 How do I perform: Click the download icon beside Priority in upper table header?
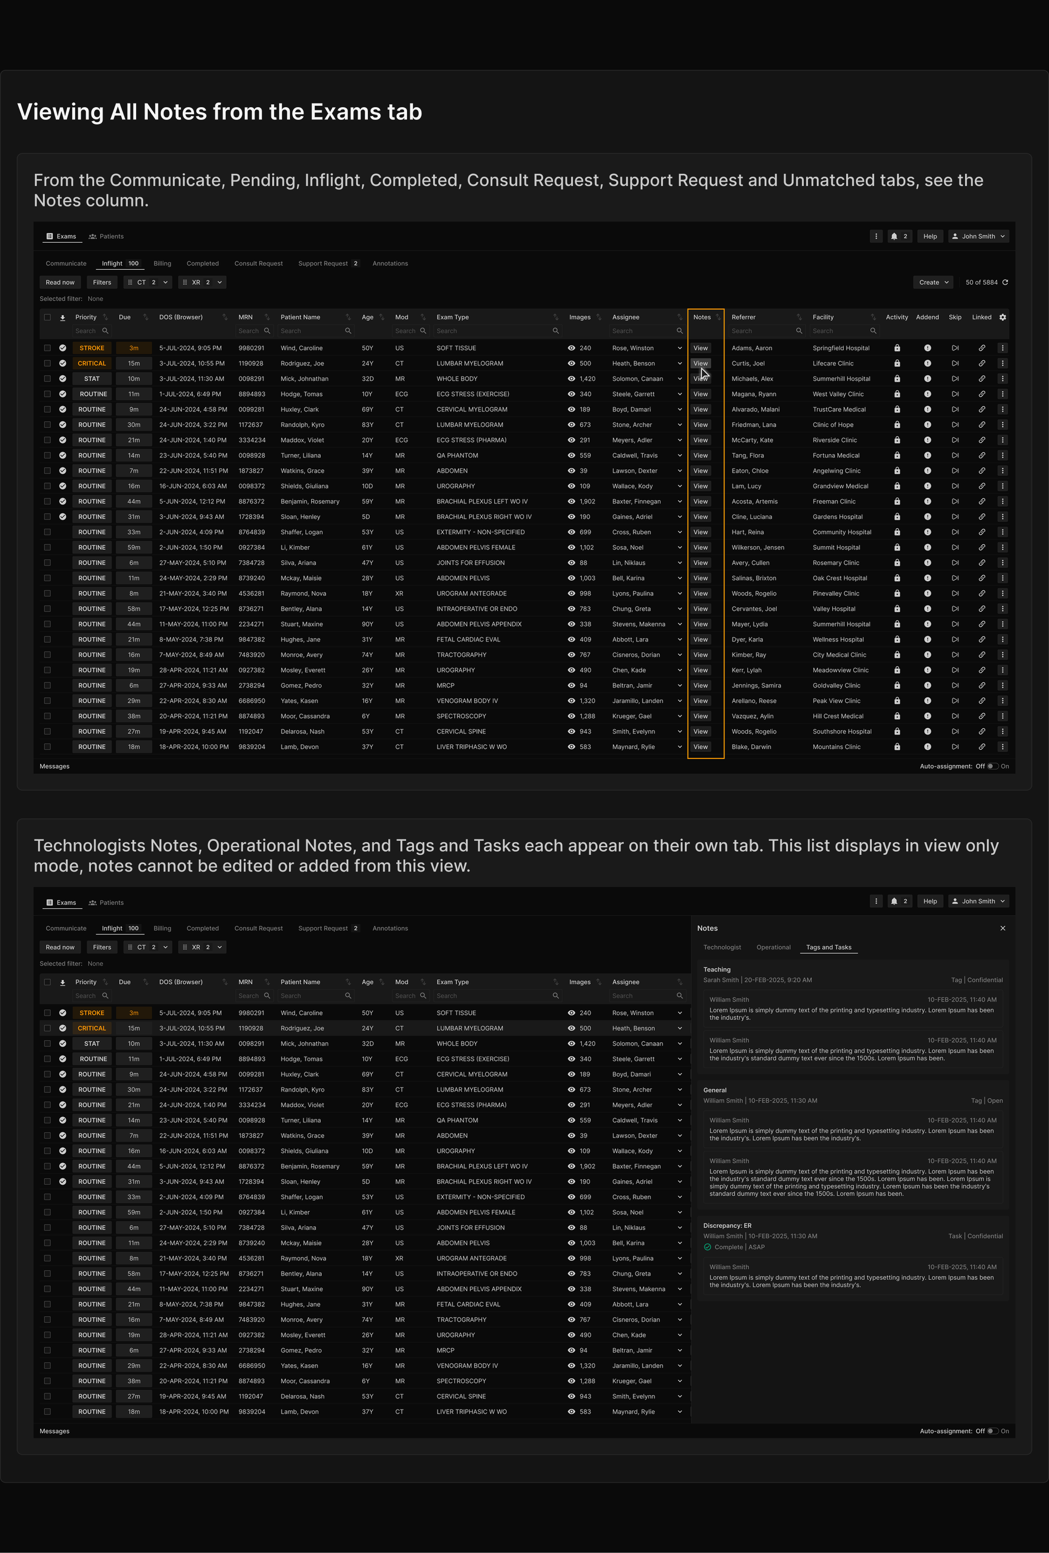tap(63, 318)
